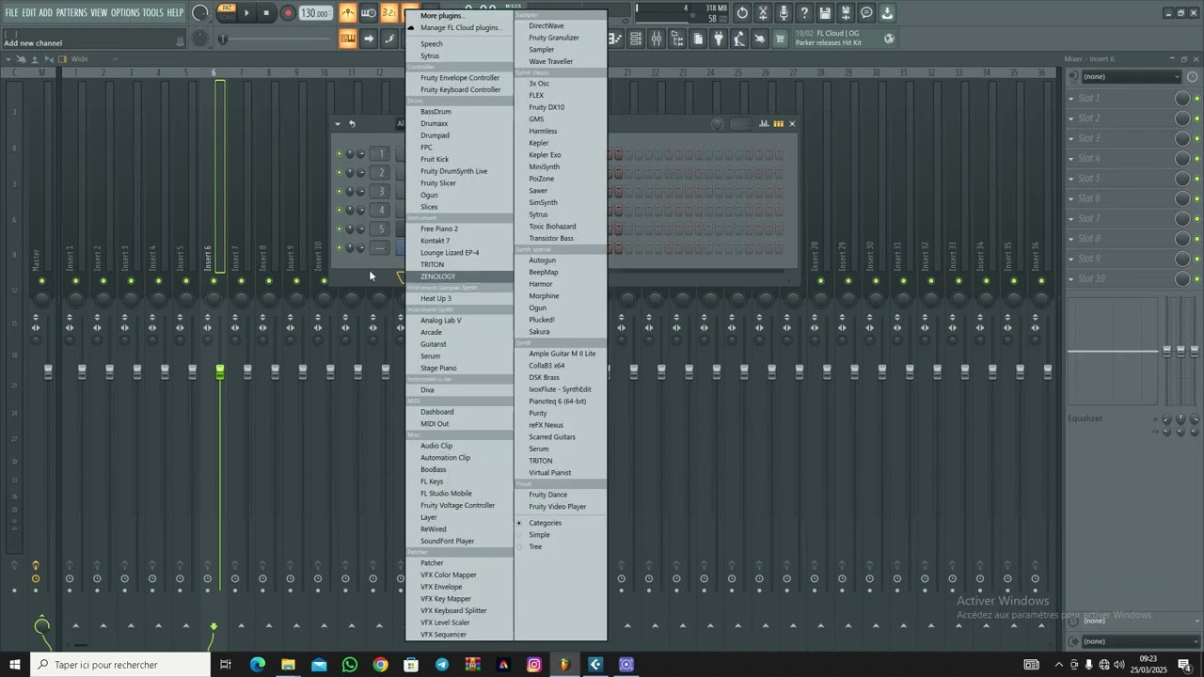Toggle wait for input before recording
Viewport: 1204px width, 677px height.
tap(369, 13)
